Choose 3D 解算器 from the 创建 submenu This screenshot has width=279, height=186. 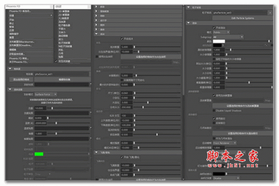tap(64, 11)
